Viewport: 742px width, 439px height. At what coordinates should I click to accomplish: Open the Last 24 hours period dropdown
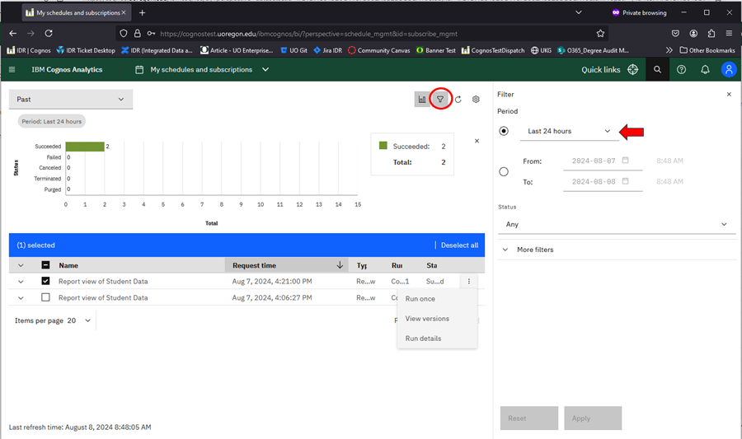point(569,131)
